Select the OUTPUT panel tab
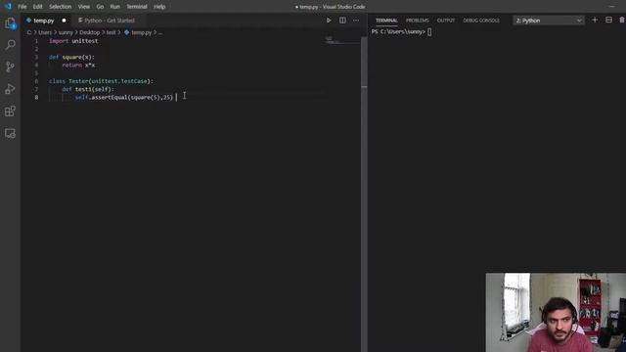This screenshot has width=626, height=352. pyautogui.click(x=446, y=21)
